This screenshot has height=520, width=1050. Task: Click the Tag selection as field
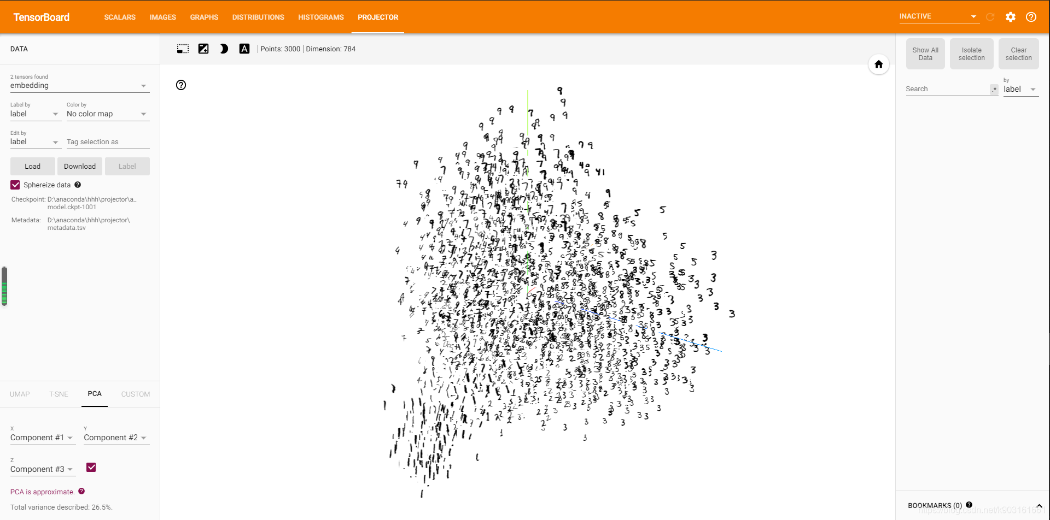[x=108, y=142]
